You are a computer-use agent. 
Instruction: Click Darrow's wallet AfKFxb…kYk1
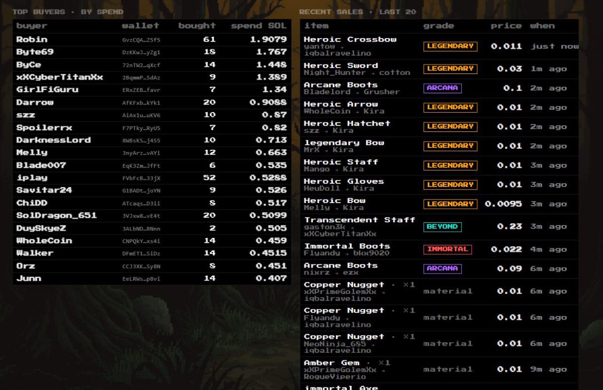(141, 103)
